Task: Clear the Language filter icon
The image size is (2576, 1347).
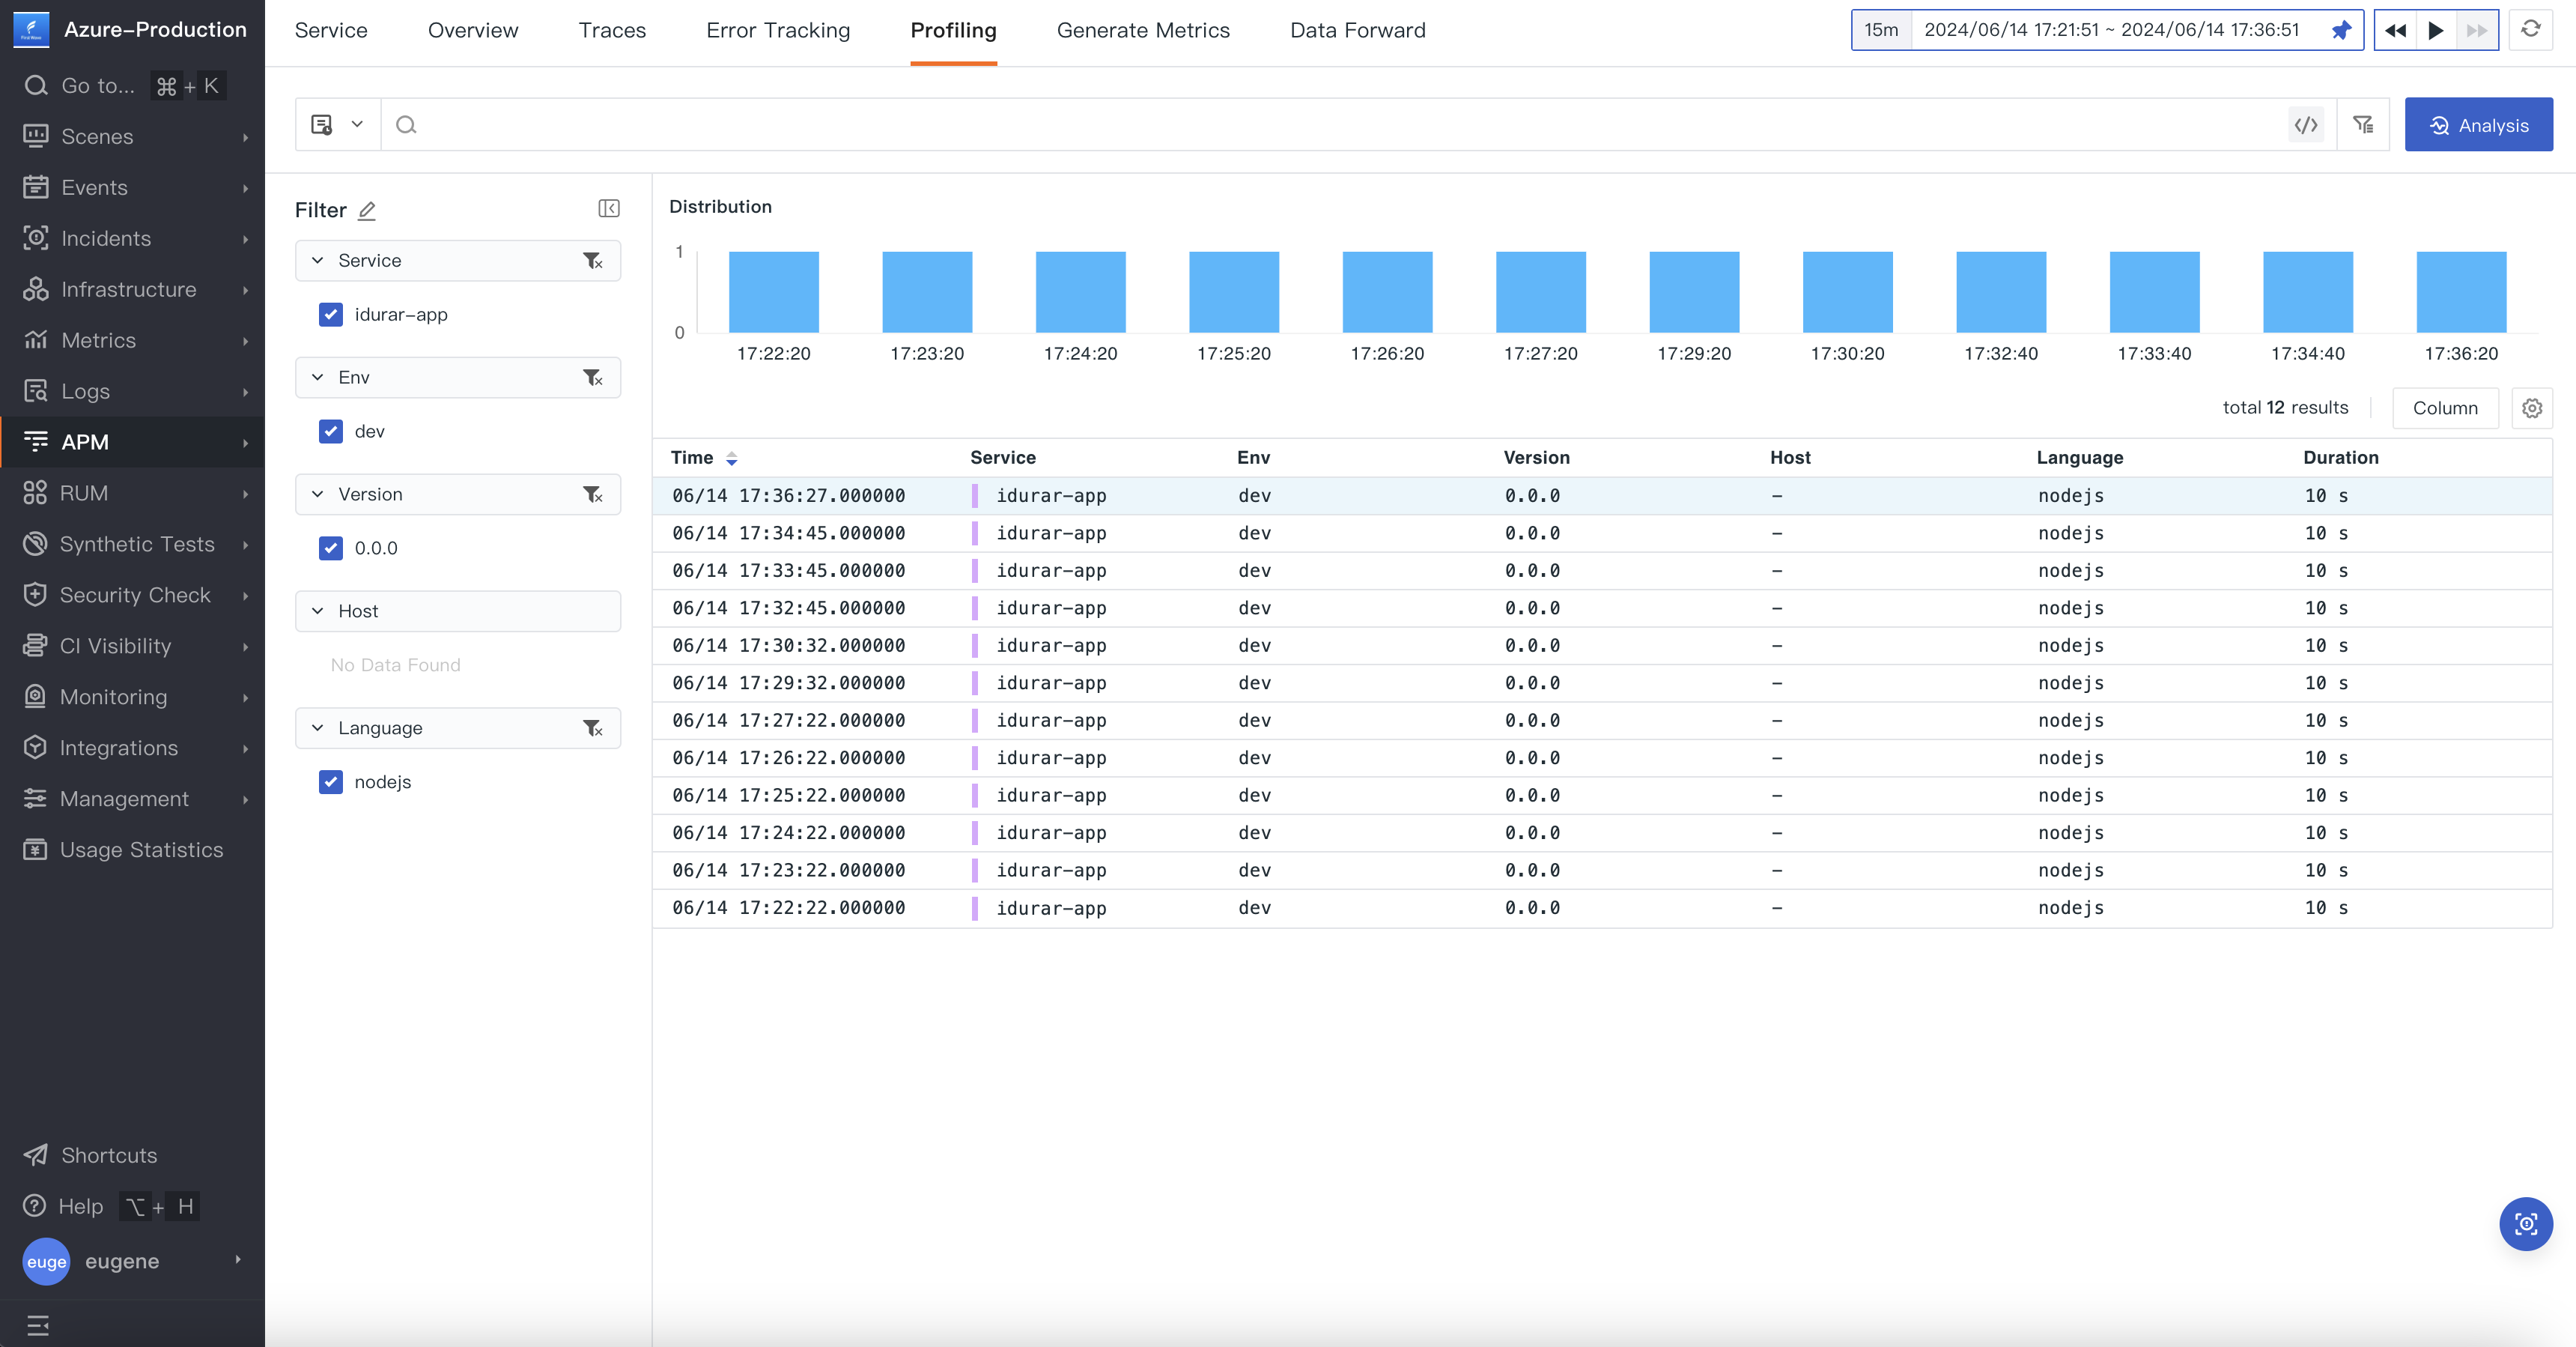Action: 593,727
